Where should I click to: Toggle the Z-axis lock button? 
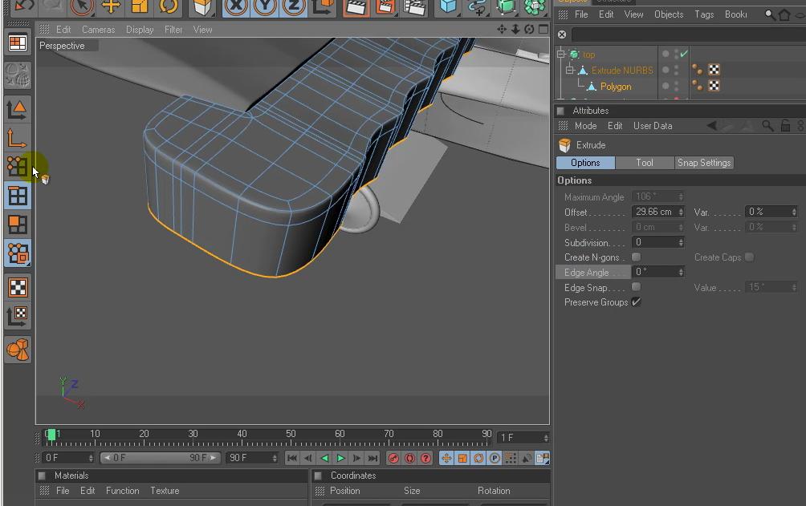point(294,6)
